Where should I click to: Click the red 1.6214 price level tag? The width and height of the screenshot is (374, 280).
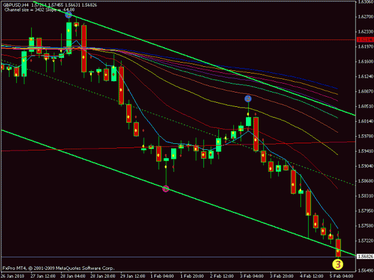365,40
